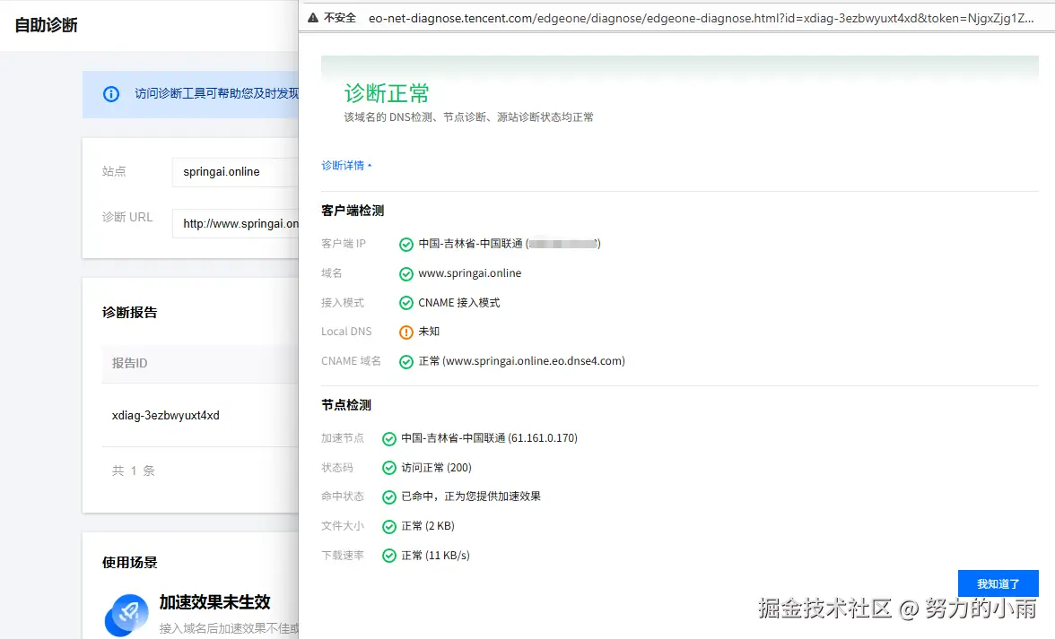Screen dimensions: 1055x639
Task: Click green check icon beside 正常 (2 KB)
Action: (x=389, y=527)
